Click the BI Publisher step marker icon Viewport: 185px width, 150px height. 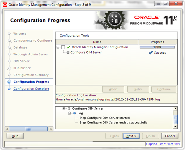(x=9, y=68)
